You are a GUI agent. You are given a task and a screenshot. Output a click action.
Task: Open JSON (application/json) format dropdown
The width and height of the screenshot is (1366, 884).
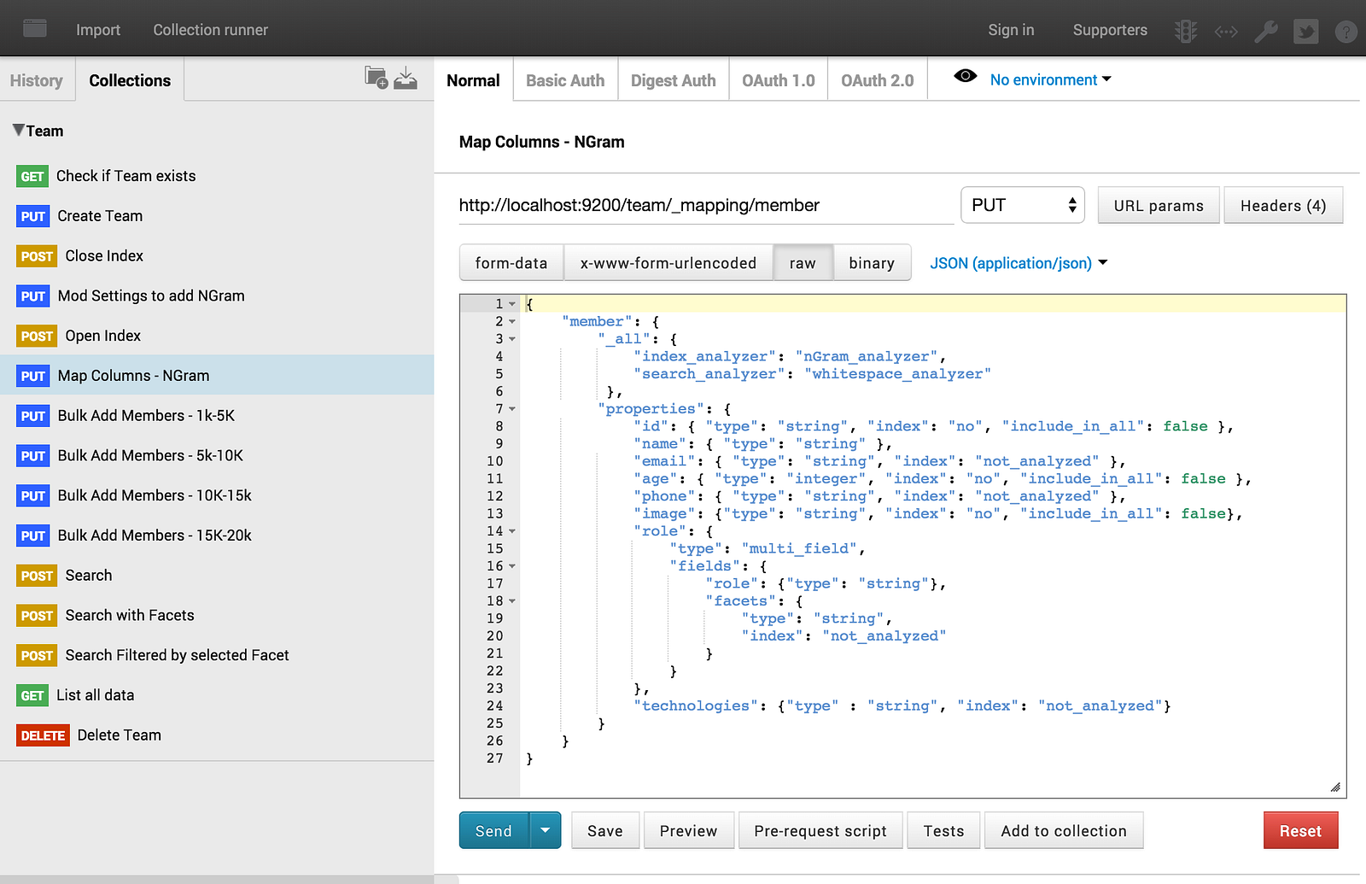(x=1019, y=263)
